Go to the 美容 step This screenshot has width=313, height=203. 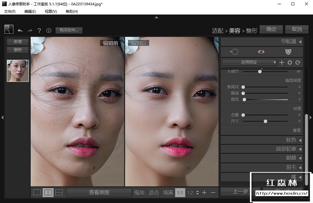[235, 31]
